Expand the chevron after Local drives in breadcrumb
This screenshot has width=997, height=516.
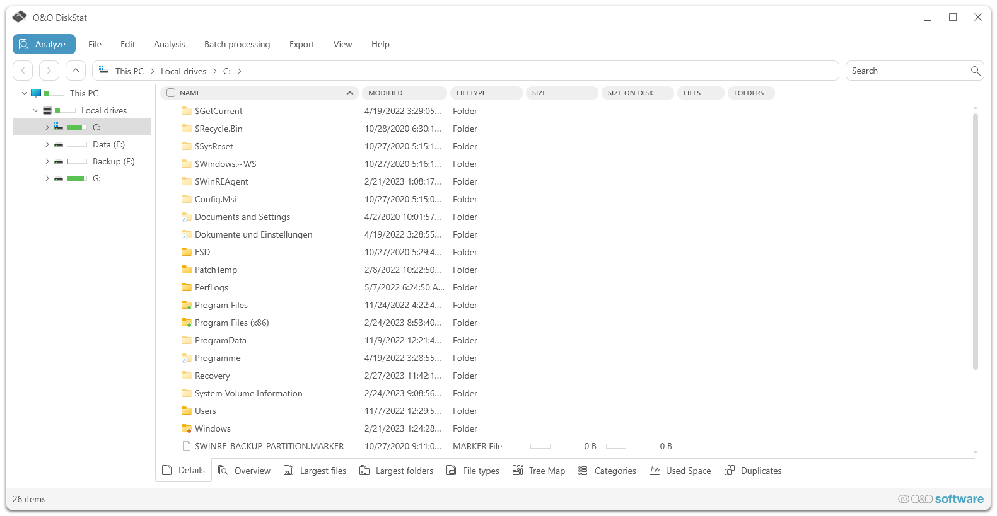pyautogui.click(x=215, y=71)
